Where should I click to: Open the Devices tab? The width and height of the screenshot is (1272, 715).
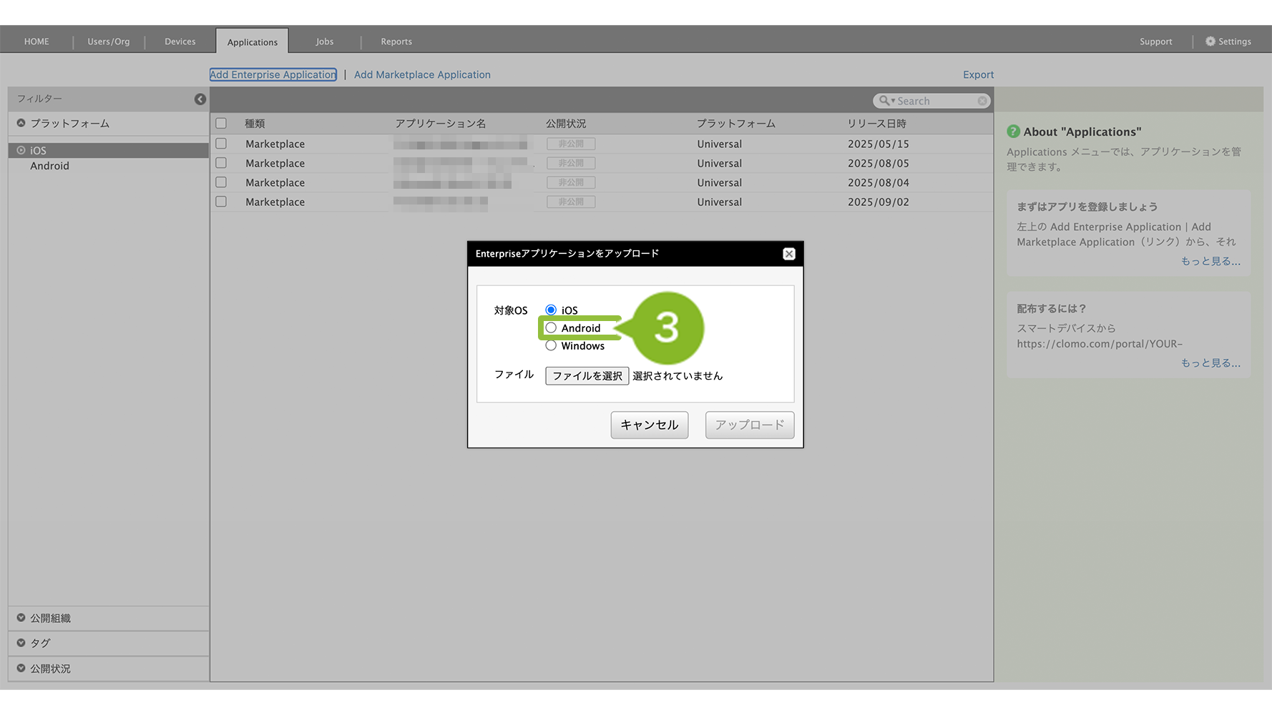click(x=180, y=41)
